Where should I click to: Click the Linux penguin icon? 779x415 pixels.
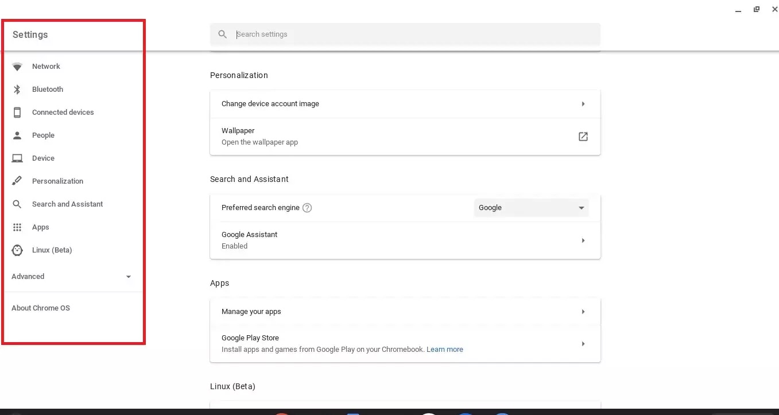(17, 250)
